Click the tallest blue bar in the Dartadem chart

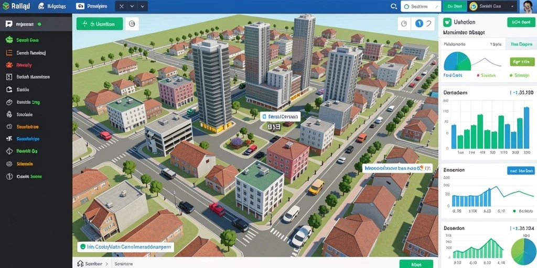pyautogui.click(x=526, y=128)
